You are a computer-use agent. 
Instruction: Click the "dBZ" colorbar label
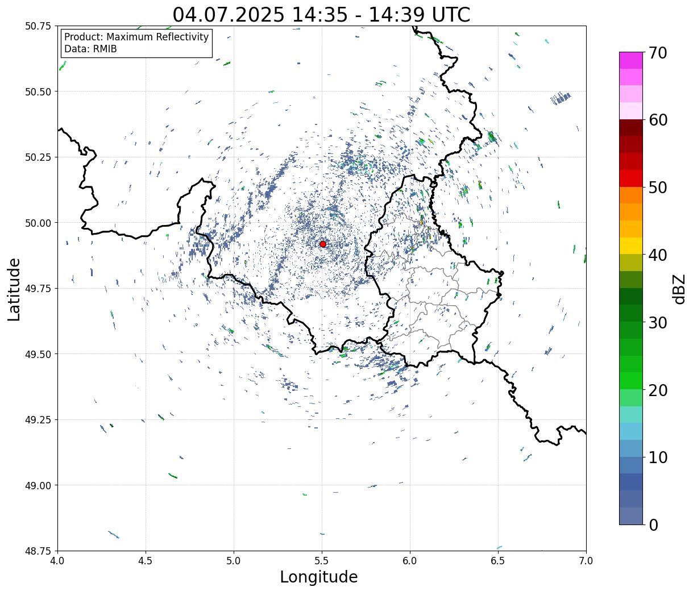pyautogui.click(x=679, y=289)
